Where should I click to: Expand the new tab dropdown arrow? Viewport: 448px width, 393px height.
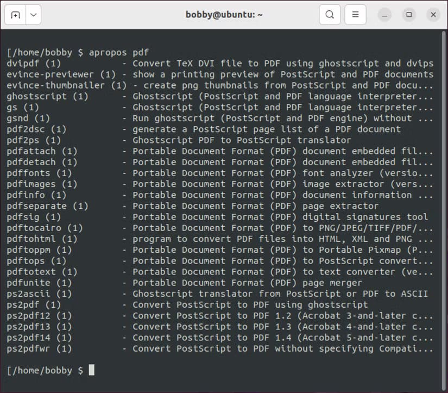(x=34, y=15)
